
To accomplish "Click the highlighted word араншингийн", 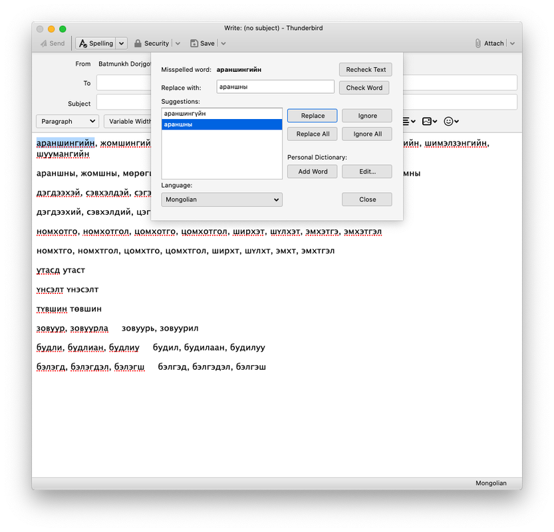I will 65,143.
